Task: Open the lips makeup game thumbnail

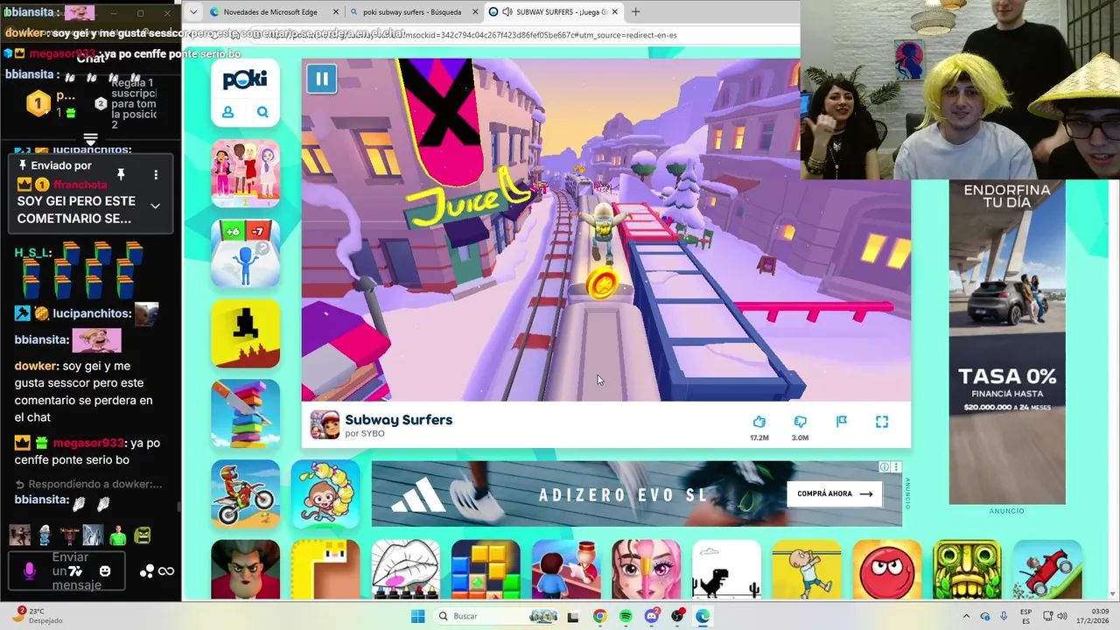Action: (405, 570)
